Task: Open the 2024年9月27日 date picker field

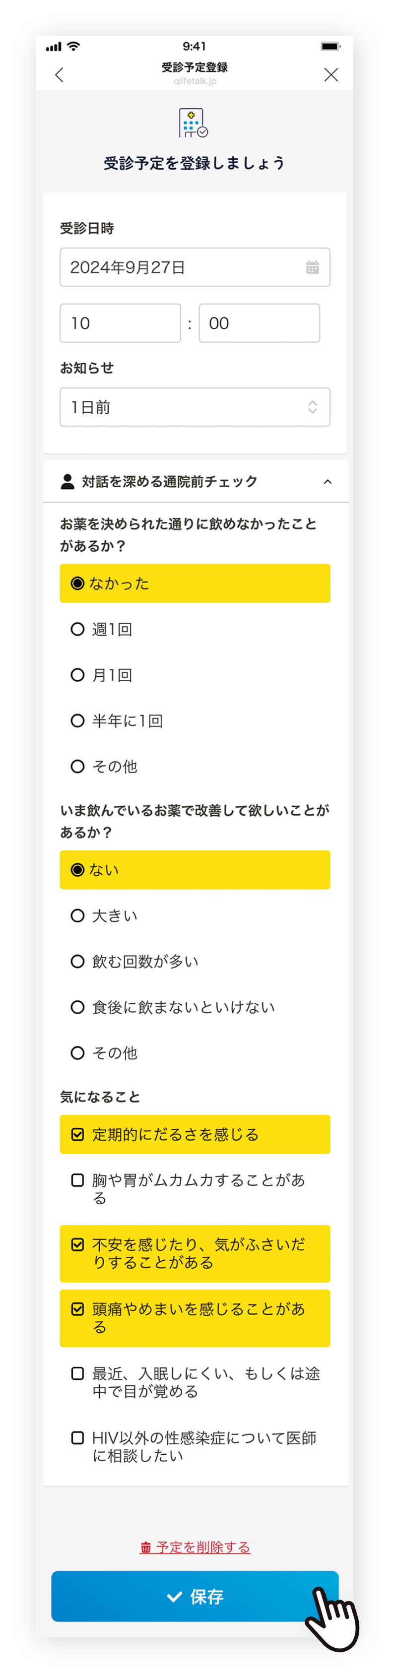Action: [195, 267]
